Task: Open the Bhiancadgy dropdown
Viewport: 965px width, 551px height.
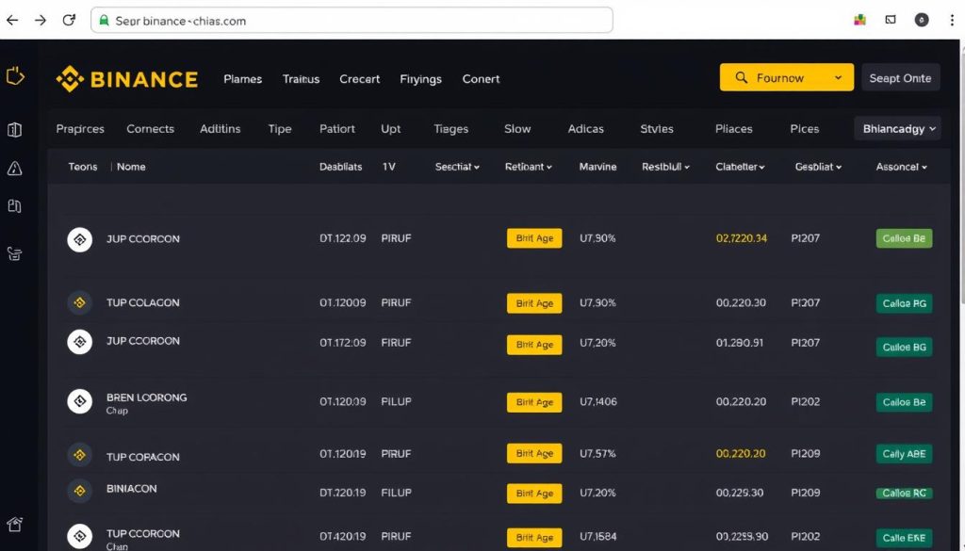Action: point(897,128)
